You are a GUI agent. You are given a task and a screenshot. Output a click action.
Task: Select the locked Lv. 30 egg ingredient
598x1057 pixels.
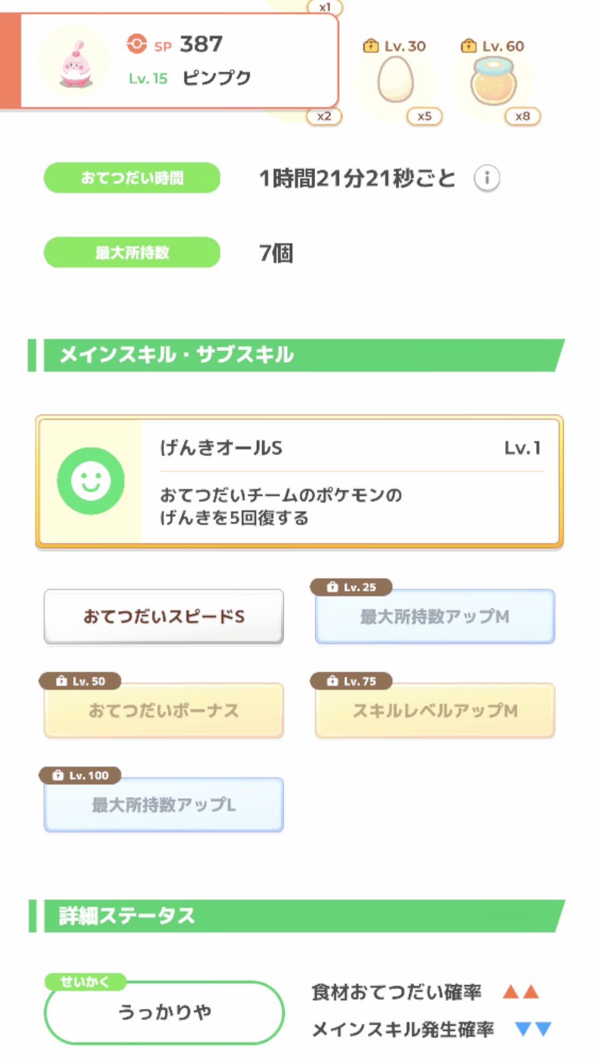click(395, 80)
